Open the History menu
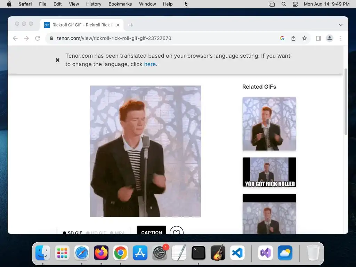Viewport: 356px width, 267px height. [94, 4]
